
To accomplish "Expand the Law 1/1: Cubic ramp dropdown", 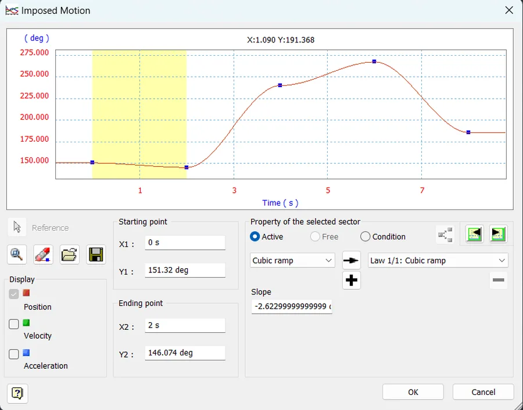I will 438,260.
